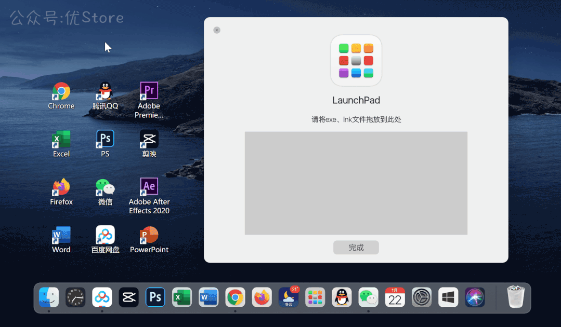Click the 完成 button in LaunchPad dialog
The image size is (561, 327).
[x=356, y=248]
